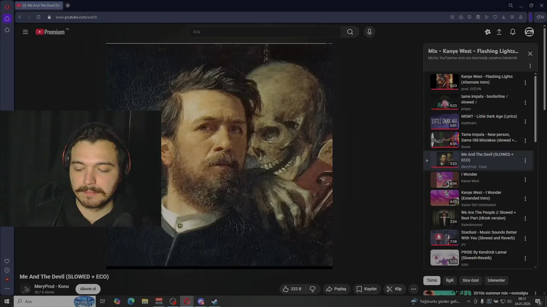Open the YouTube create upload icon
Image resolution: width=547 pixels, height=307 pixels.
(x=499, y=32)
